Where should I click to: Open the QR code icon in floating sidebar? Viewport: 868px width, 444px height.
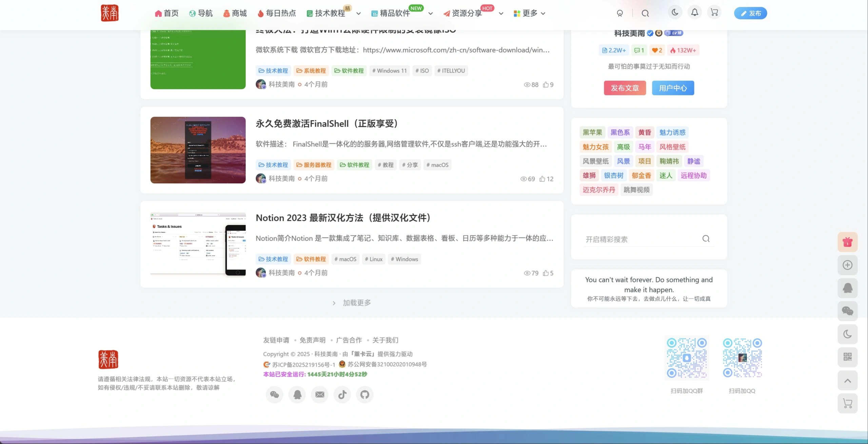click(847, 357)
